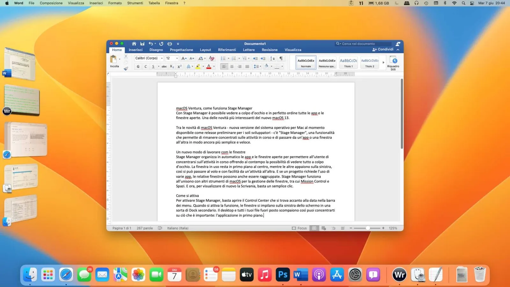Click the Condividi button
510x287 pixels.
click(x=383, y=49)
